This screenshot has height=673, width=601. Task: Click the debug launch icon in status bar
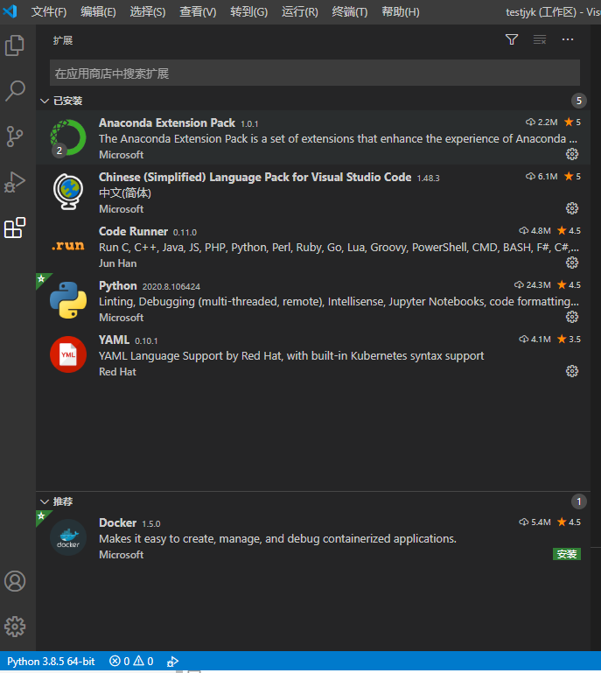pos(172,662)
